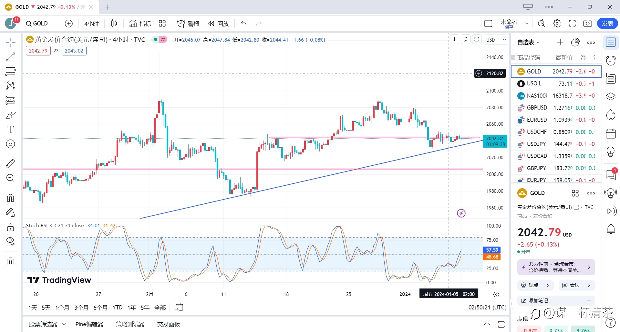Open the 交易面板 tab
The width and height of the screenshot is (620, 332).
tap(169, 324)
